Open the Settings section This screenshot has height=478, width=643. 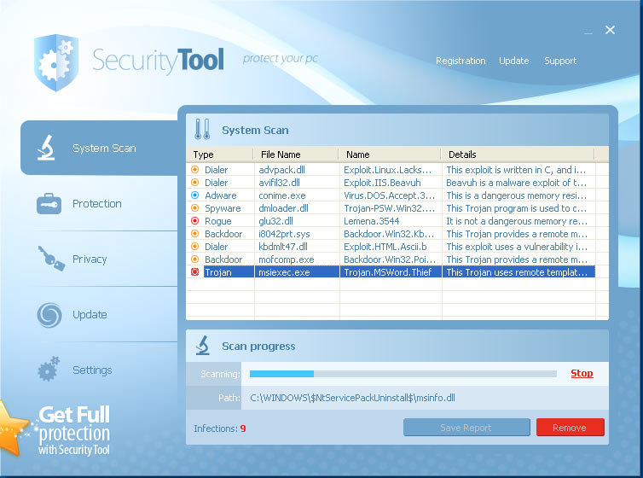92,370
